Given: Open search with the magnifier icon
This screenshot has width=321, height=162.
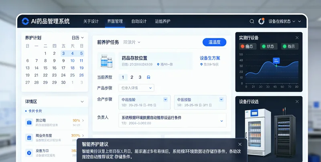Looking at the screenshot, I should click(252, 21).
